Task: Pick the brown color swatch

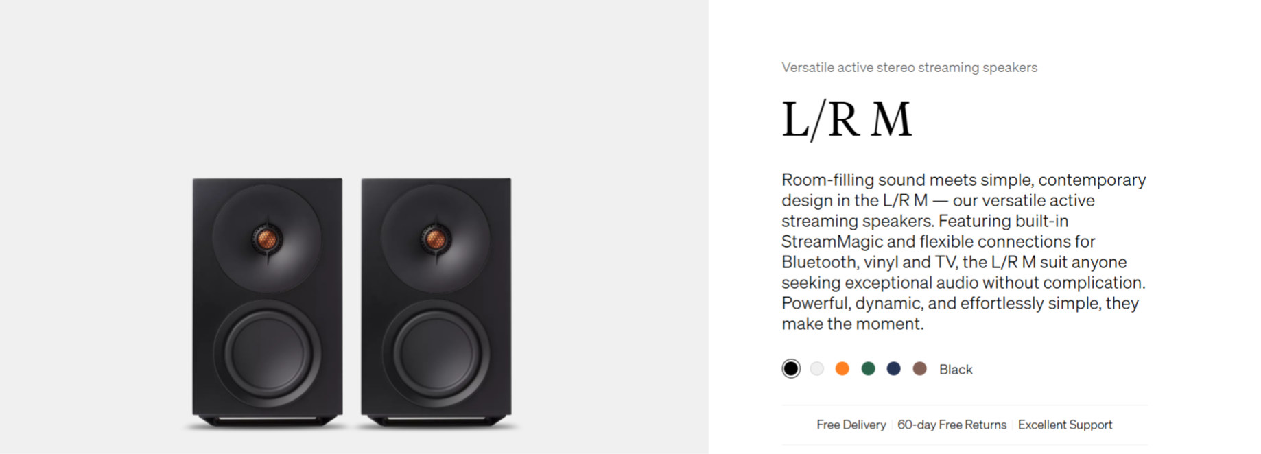Action: click(x=920, y=369)
